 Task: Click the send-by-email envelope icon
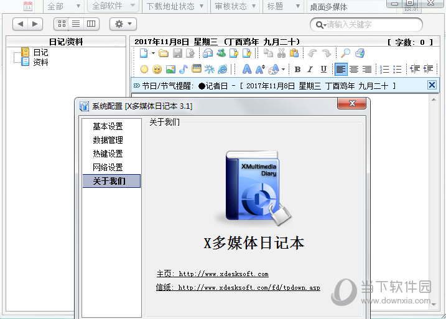(x=208, y=53)
